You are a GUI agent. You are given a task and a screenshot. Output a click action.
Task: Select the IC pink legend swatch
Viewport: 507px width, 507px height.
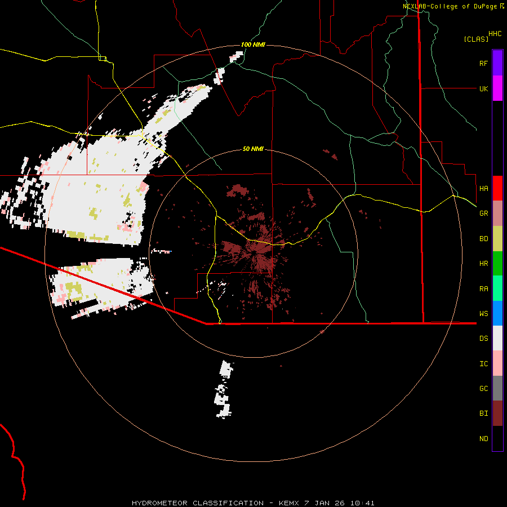[x=497, y=363]
